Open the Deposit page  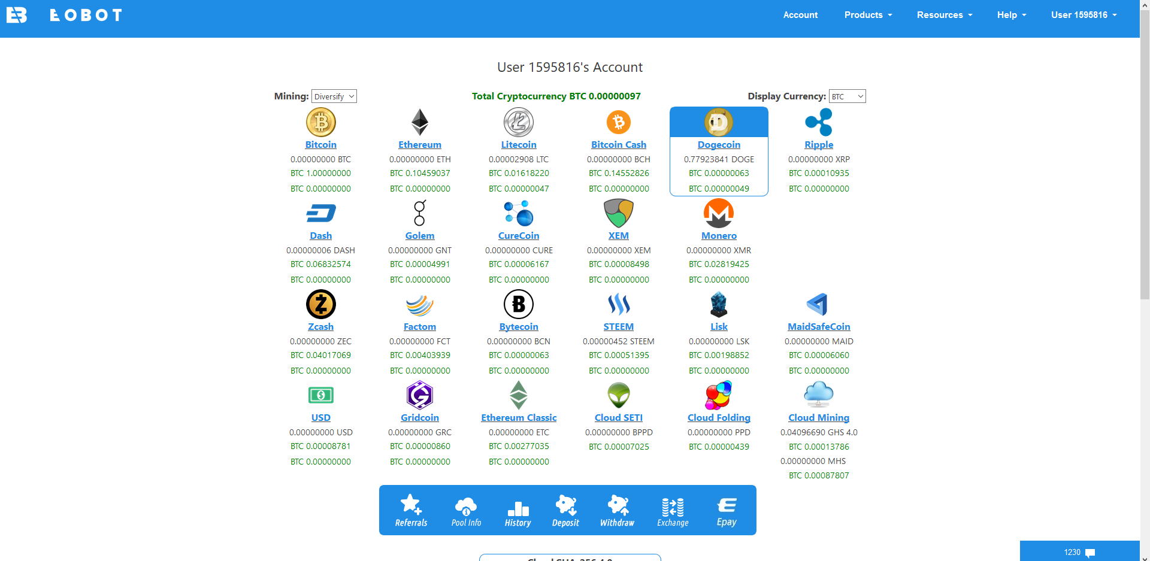pos(566,511)
